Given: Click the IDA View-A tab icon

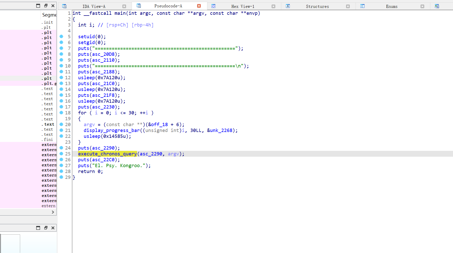Looking at the screenshot, I should click(64, 6).
